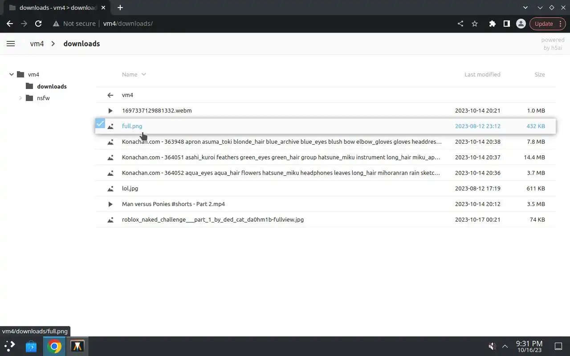Open lol.jpg file
570x356 pixels.
pyautogui.click(x=130, y=188)
